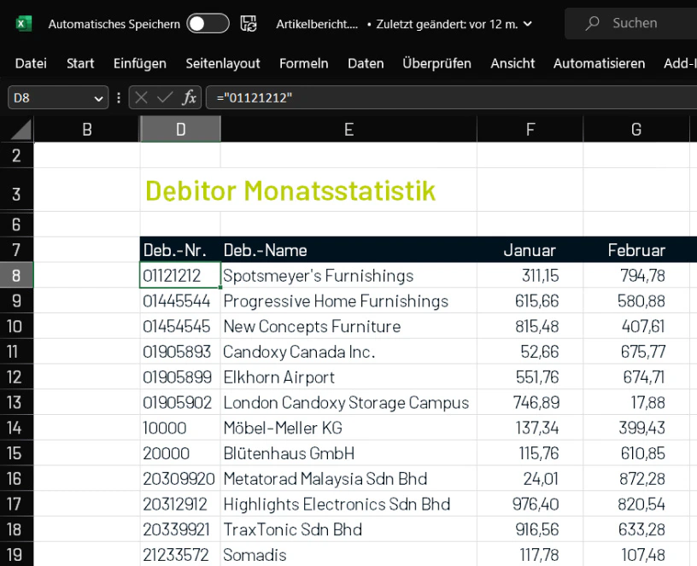
Task: Click the Januar header cell
Action: [x=530, y=249]
